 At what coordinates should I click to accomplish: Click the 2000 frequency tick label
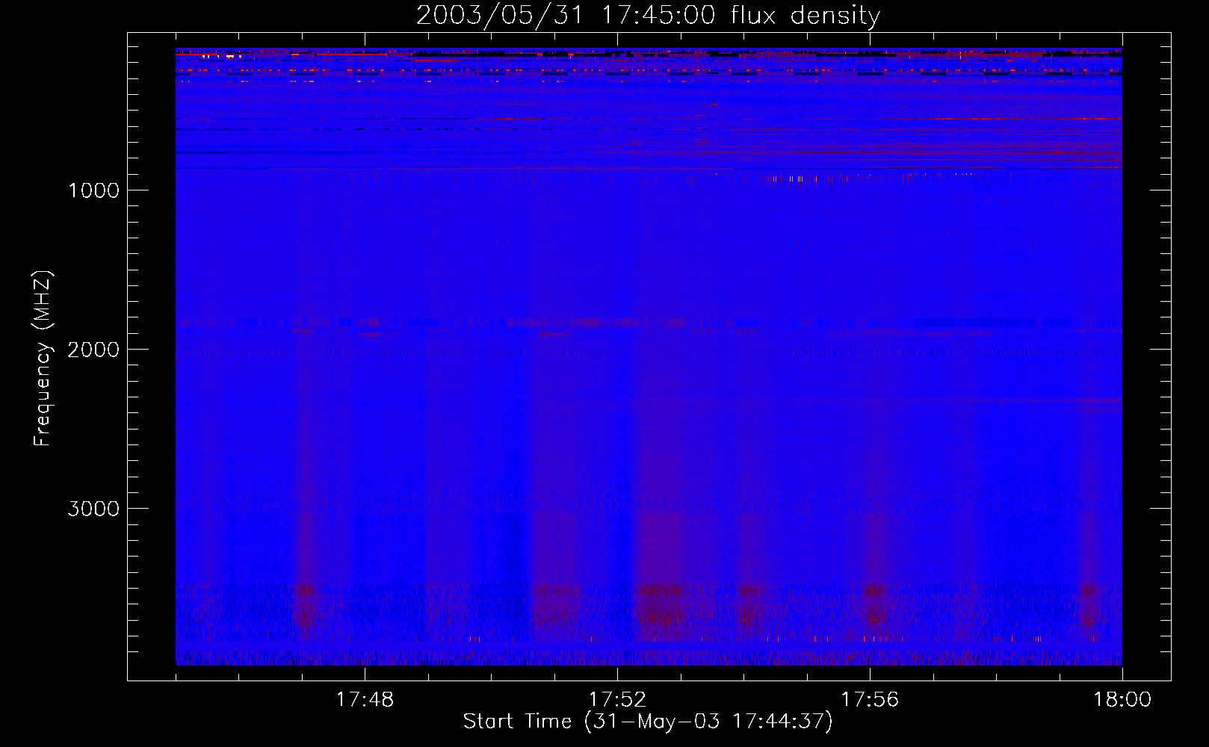click(x=93, y=350)
